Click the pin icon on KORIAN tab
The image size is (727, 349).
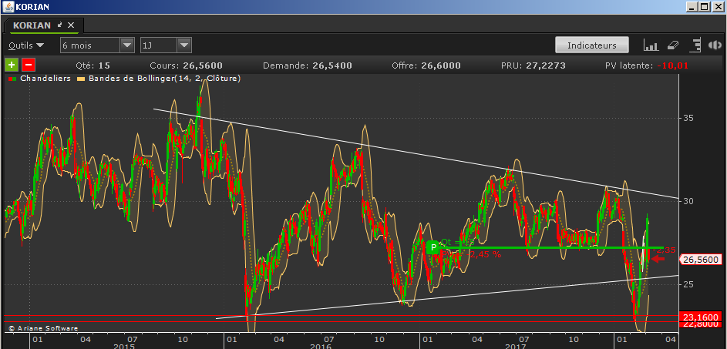[60, 25]
